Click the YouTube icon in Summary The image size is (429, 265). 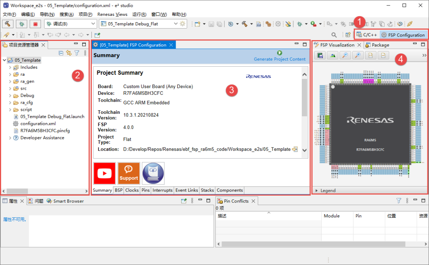(x=104, y=173)
